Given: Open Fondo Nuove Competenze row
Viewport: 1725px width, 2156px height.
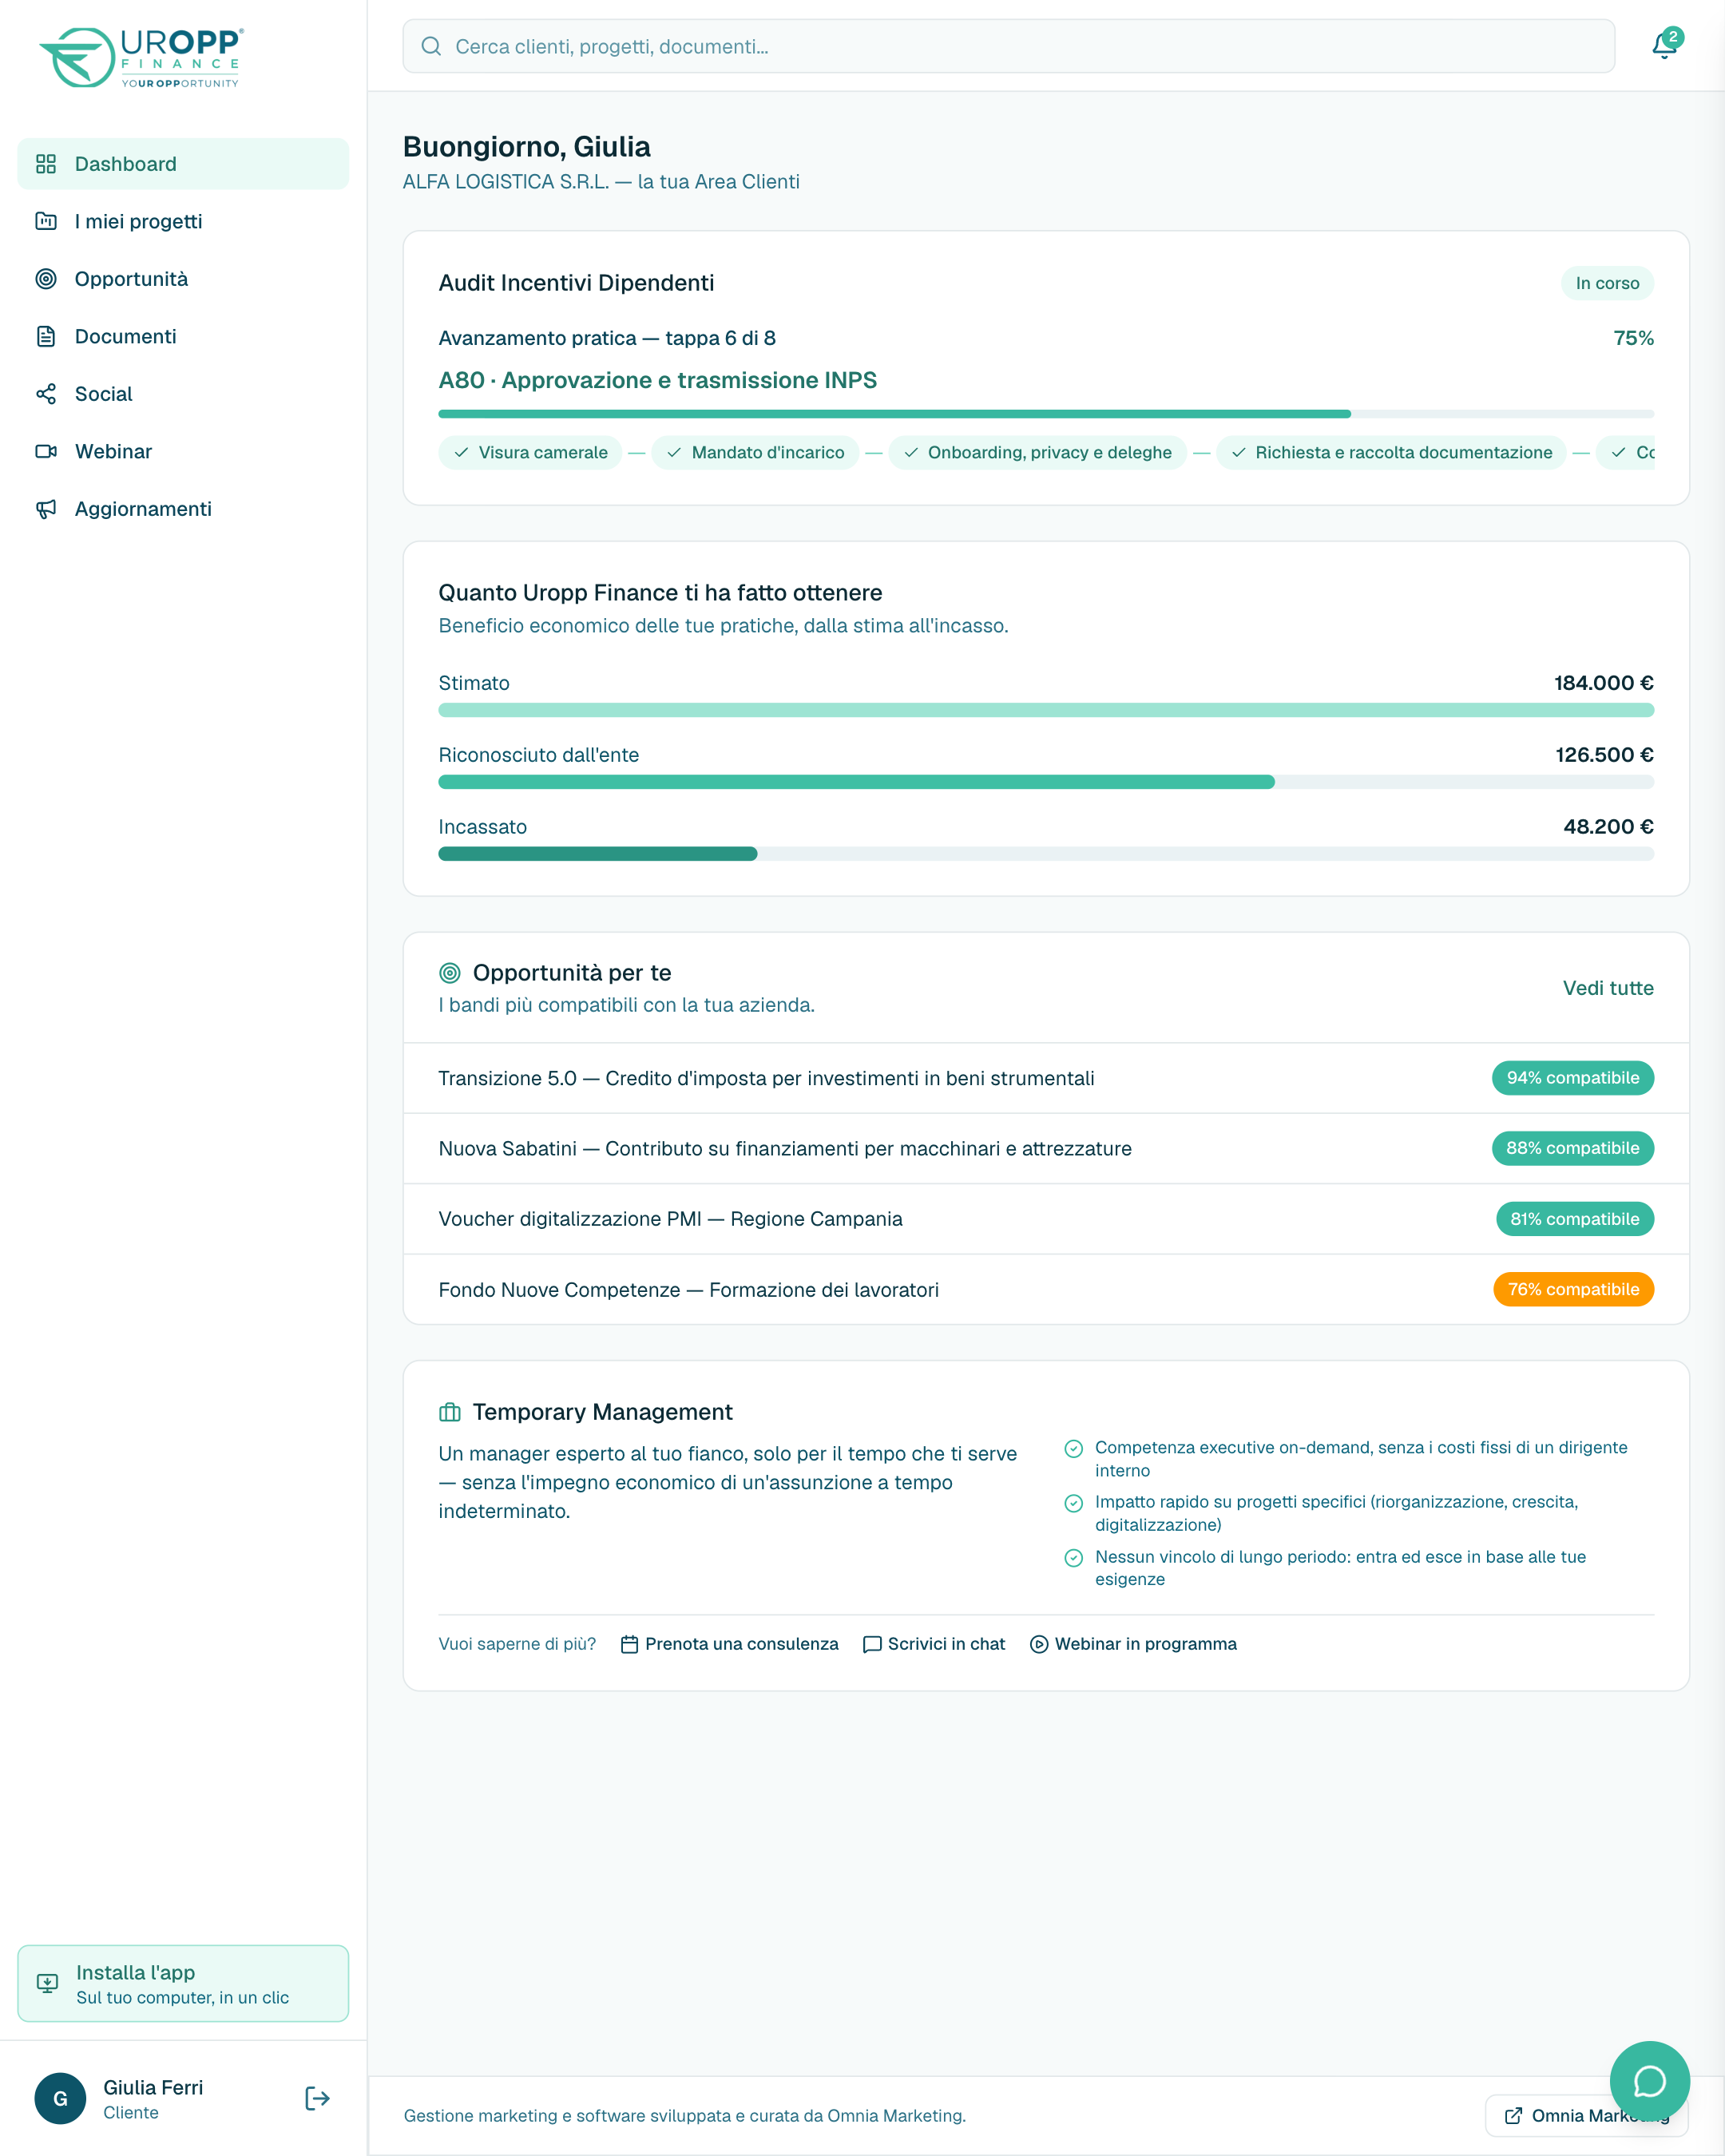Looking at the screenshot, I should pyautogui.click(x=1046, y=1289).
